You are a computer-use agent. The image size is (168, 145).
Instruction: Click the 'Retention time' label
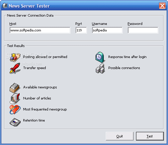pos(34,120)
